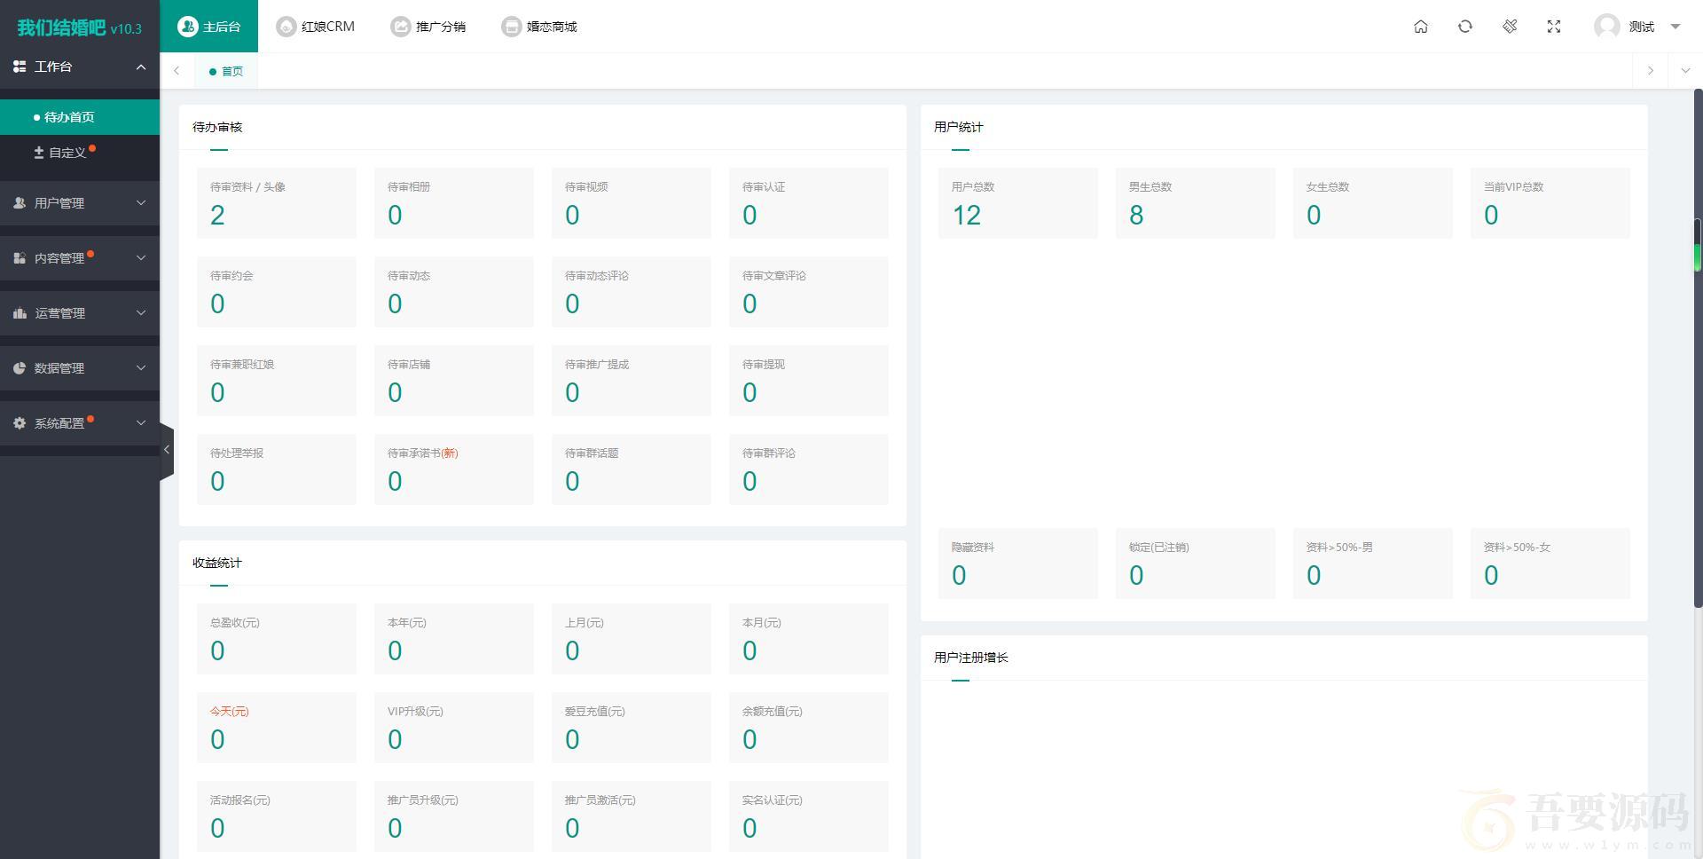Toggle fullscreen with the expand icon

point(1554,27)
